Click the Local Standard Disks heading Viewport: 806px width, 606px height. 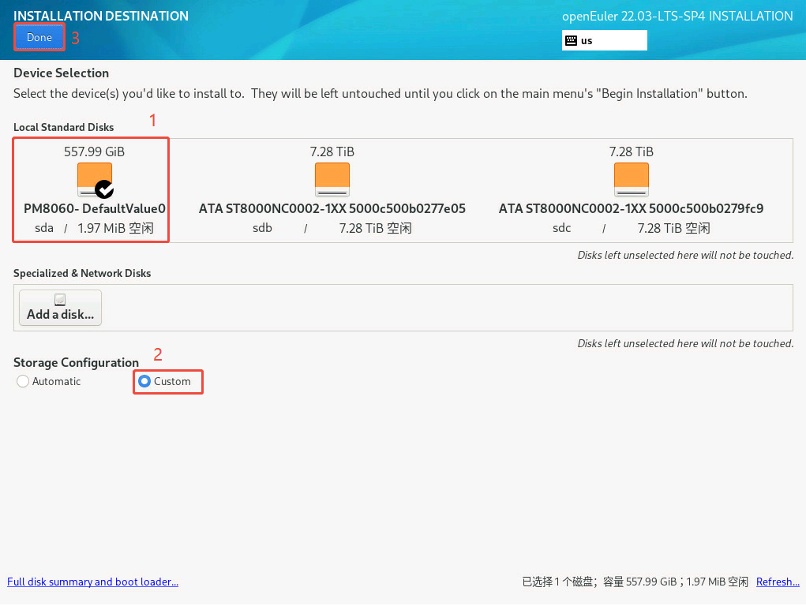[64, 127]
